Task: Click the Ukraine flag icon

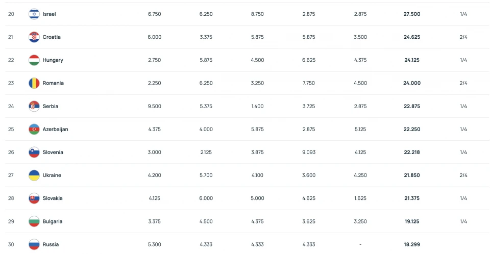Action: (34, 175)
